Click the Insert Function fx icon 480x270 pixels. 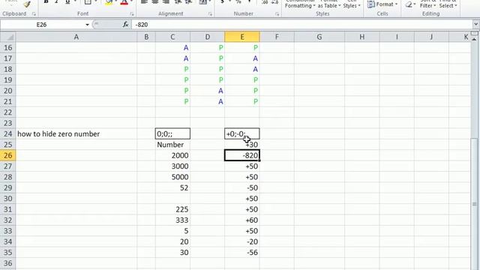click(125, 25)
